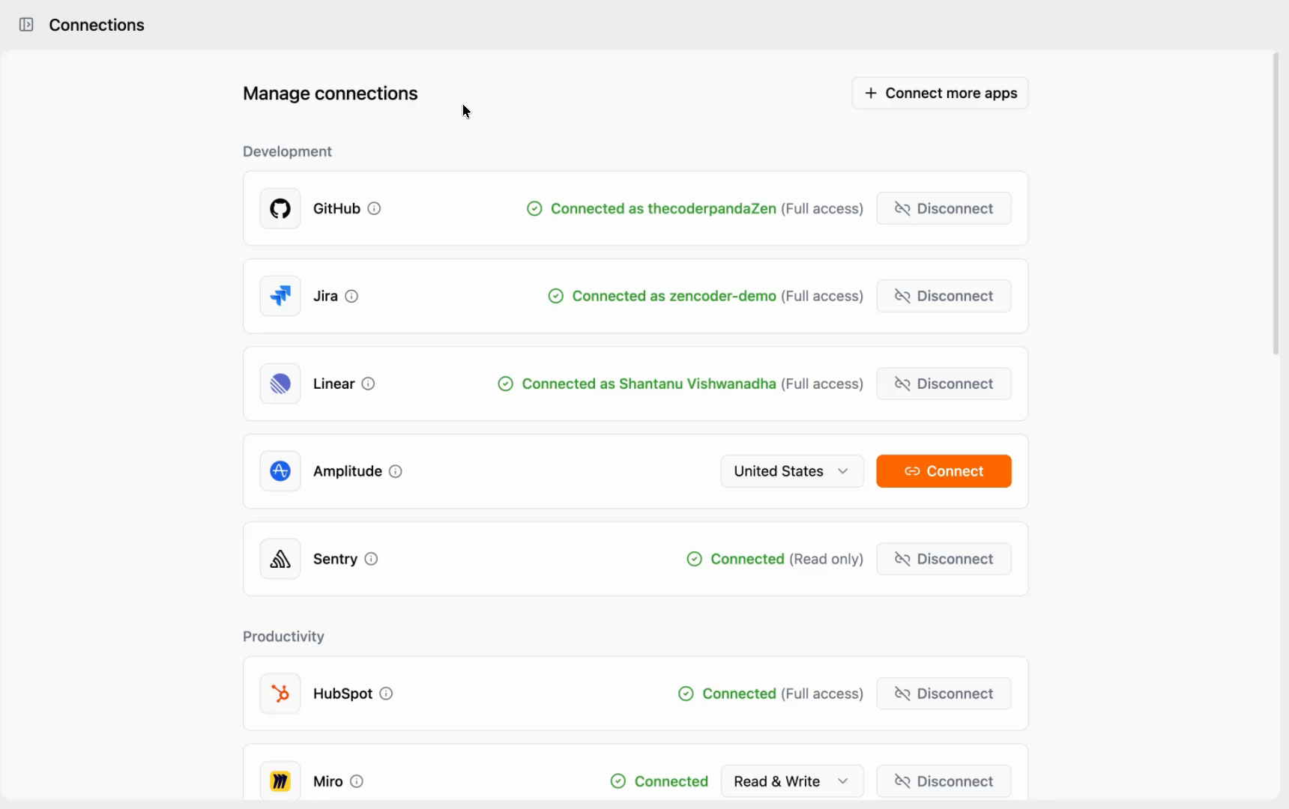Click 'Connected as thecoderpandaZen' status text
This screenshot has height=809, width=1289.
[x=663, y=208]
